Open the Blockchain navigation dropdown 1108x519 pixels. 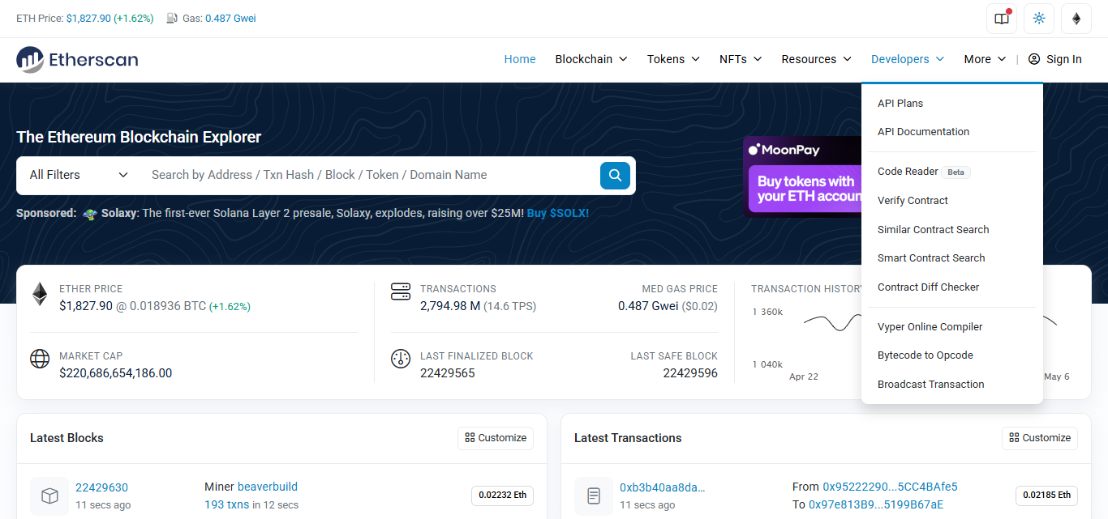(591, 58)
